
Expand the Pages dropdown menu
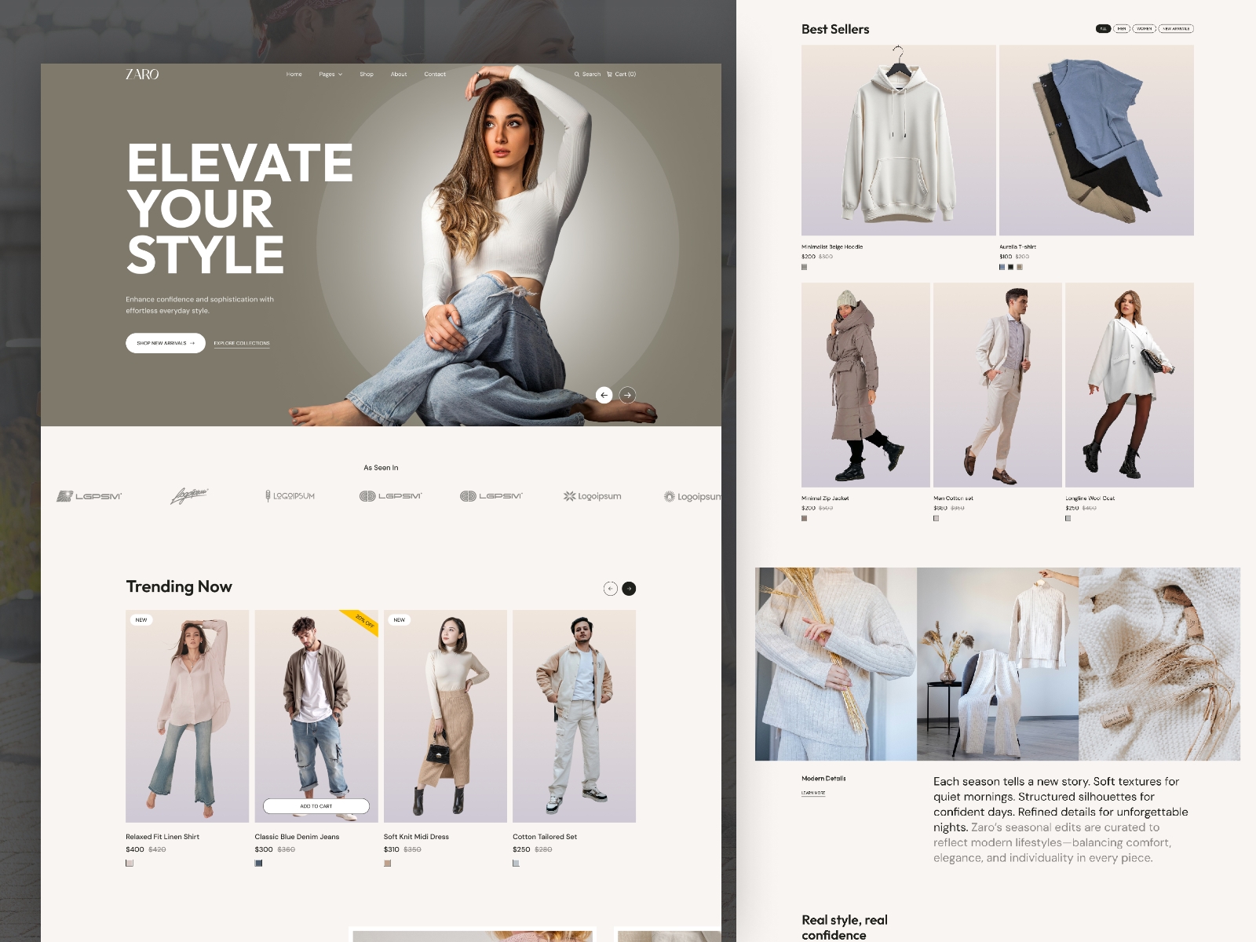pos(330,75)
